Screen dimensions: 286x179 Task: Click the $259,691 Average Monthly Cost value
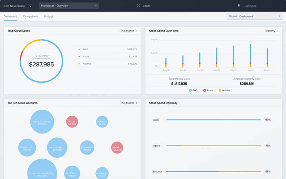pos(247,84)
